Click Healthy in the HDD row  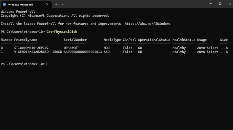pyautogui.click(x=179, y=48)
